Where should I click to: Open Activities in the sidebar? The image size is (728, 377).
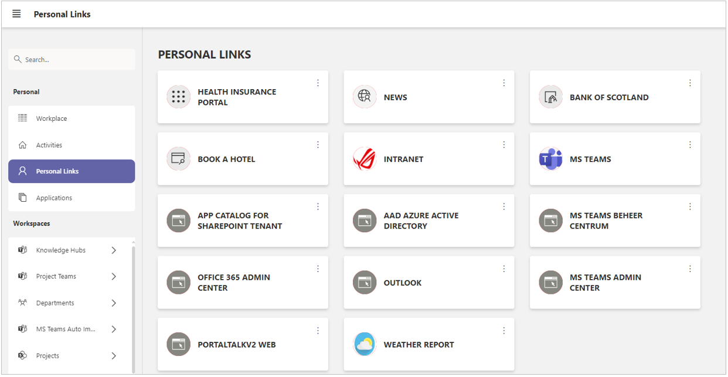coord(72,145)
